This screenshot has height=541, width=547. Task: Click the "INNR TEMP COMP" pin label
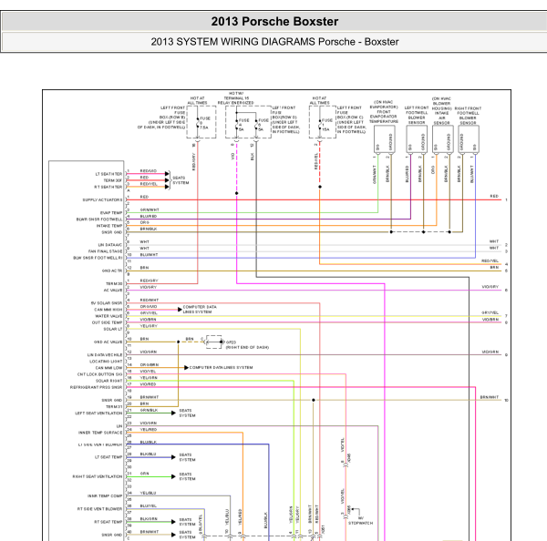[105, 496]
